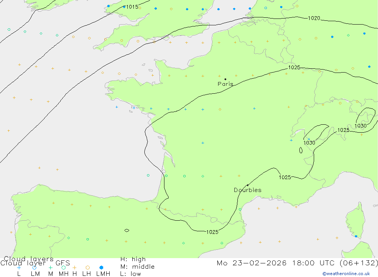Click the "M: middle" legend text
378x277 pixels.
click(138, 267)
